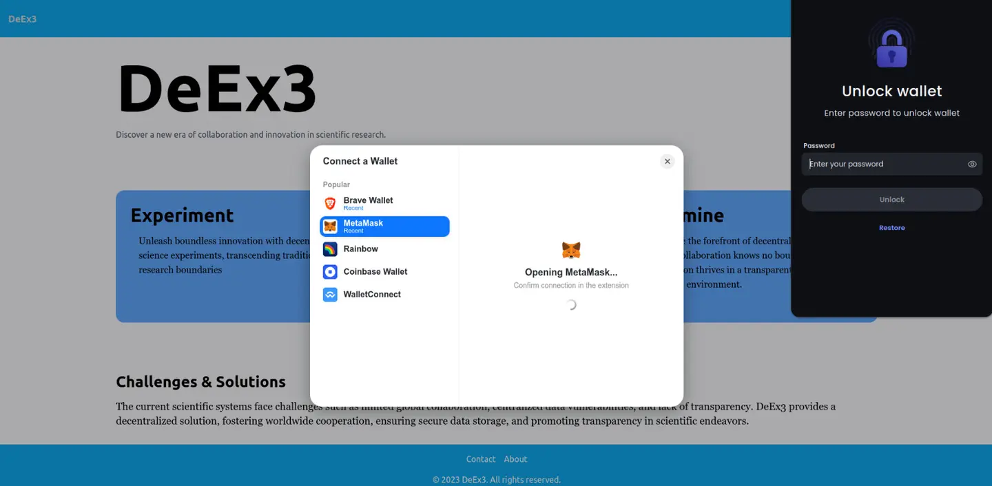Click the Experiment card heading
Viewport: 992px width, 486px height.
pos(183,215)
